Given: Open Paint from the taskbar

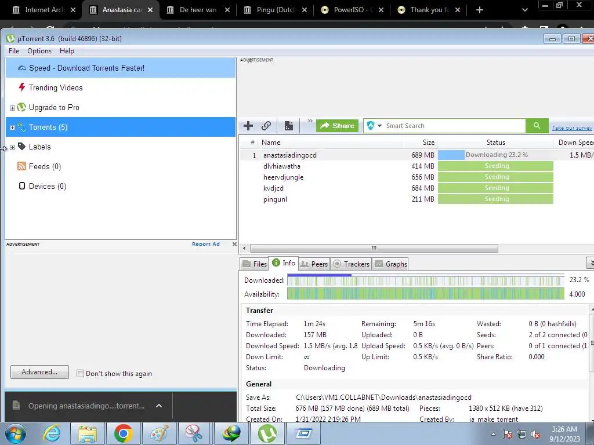Looking at the screenshot, I should click(159, 433).
